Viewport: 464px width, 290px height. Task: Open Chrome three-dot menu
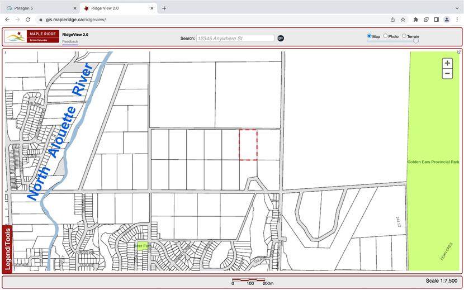tap(457, 19)
